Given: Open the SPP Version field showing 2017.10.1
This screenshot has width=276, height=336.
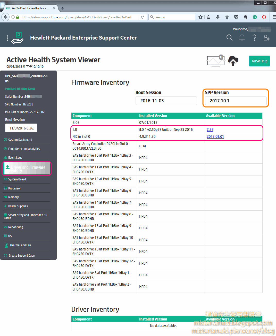Looking at the screenshot, I should [x=235, y=101].
